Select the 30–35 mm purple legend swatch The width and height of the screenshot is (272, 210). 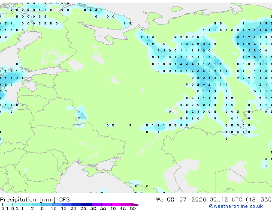point(97,204)
